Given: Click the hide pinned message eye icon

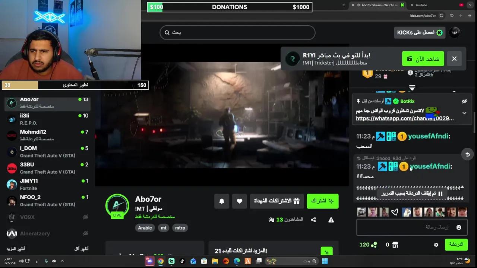Looking at the screenshot, I should (464, 101).
